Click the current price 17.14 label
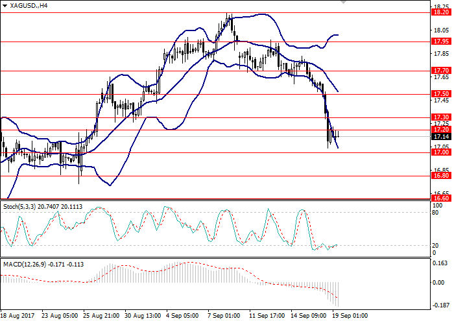The image size is (454, 321). pyautogui.click(x=442, y=137)
